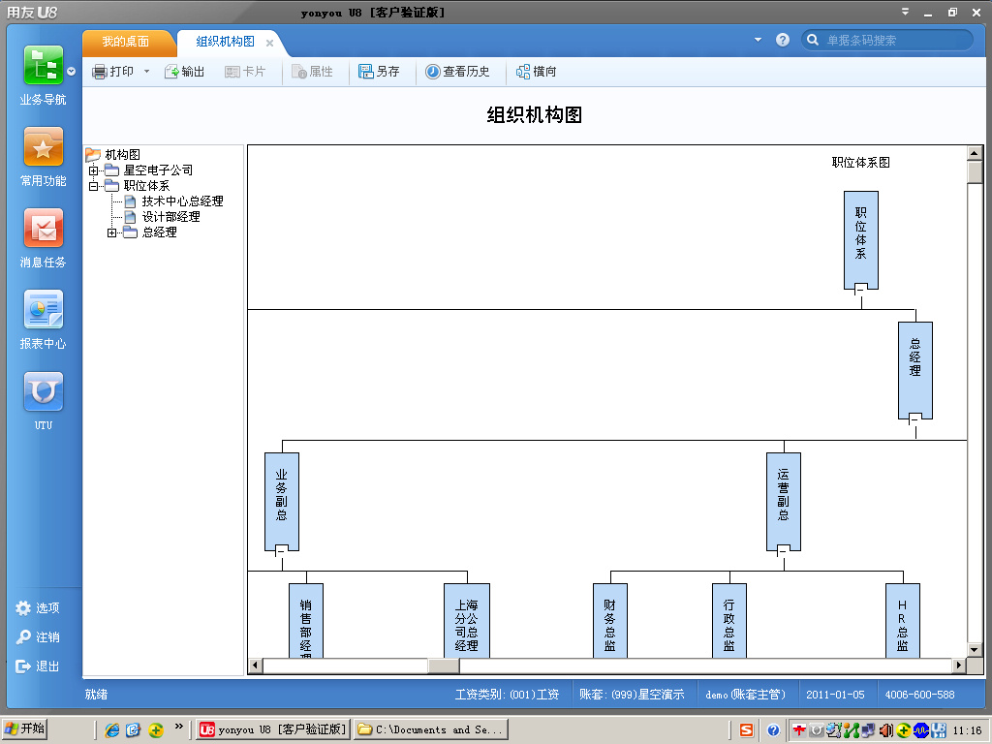Click the 属性 properties toolbar button
This screenshot has width=992, height=744.
(312, 72)
